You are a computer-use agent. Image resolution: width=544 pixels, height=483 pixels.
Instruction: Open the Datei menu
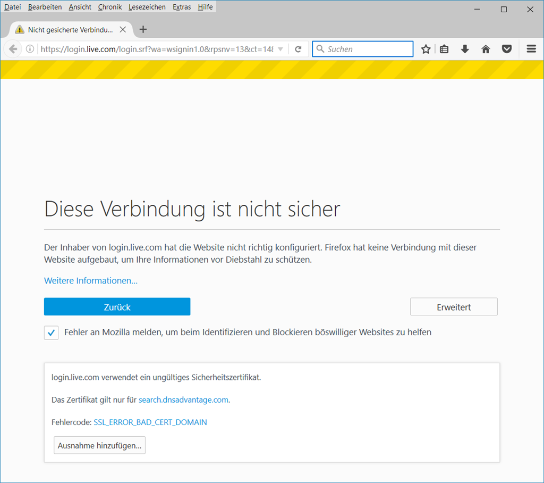pos(13,7)
